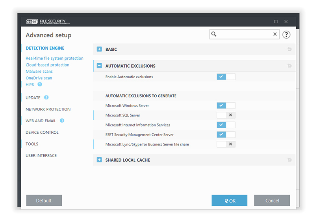Expand the Shared Local Cache section

99,160
